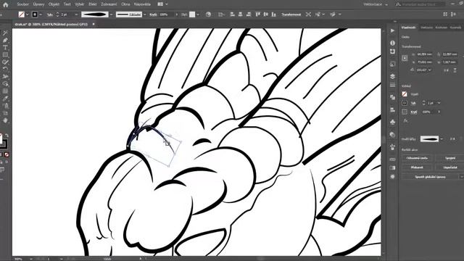Viewport: 464px width, 261px height.
Task: Click the Recolor Artwork wheel icon
Action: click(208, 14)
